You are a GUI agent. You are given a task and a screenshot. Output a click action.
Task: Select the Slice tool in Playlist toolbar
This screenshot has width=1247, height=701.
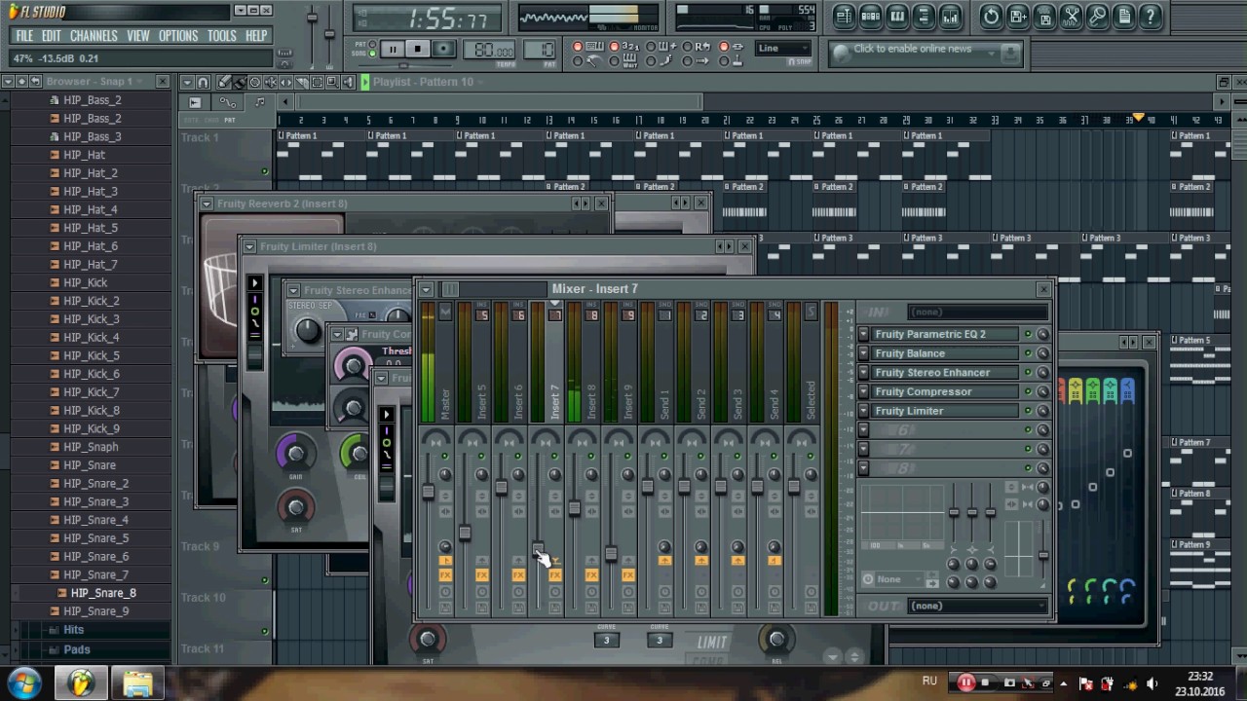pos(302,82)
